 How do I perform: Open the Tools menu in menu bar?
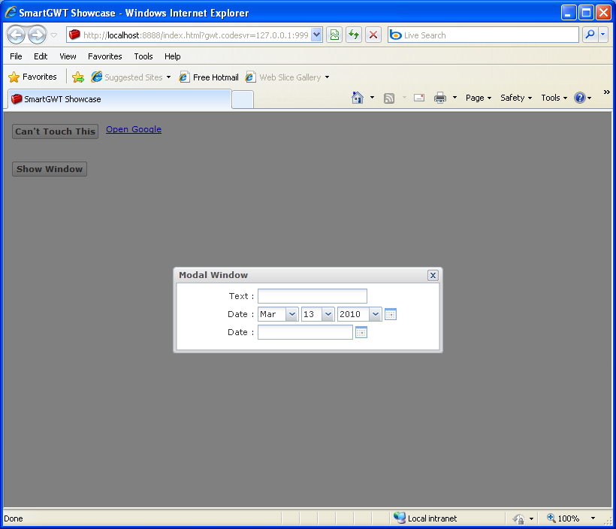[x=143, y=56]
